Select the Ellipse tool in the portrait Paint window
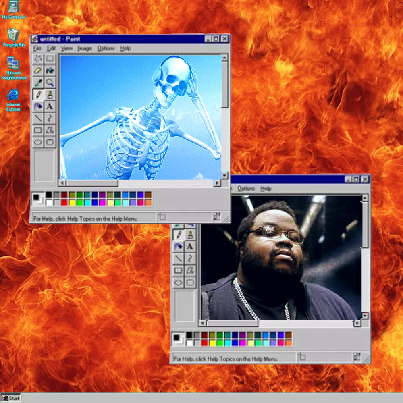This screenshot has height=403, width=403. click(178, 283)
